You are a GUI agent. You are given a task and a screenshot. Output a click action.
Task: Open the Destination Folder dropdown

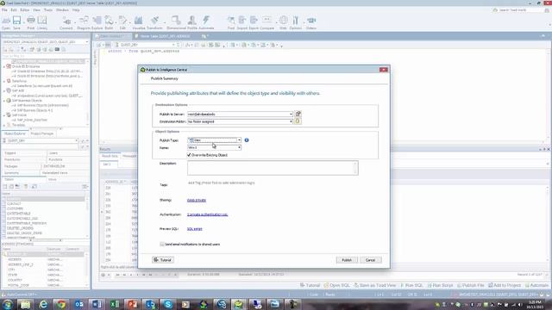(x=291, y=121)
